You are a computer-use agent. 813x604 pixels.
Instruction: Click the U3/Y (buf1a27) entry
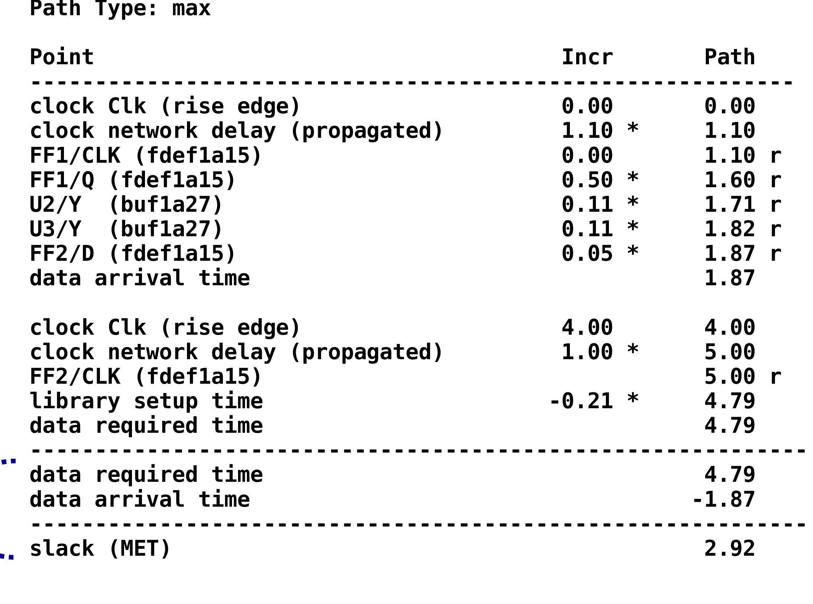pos(126,229)
